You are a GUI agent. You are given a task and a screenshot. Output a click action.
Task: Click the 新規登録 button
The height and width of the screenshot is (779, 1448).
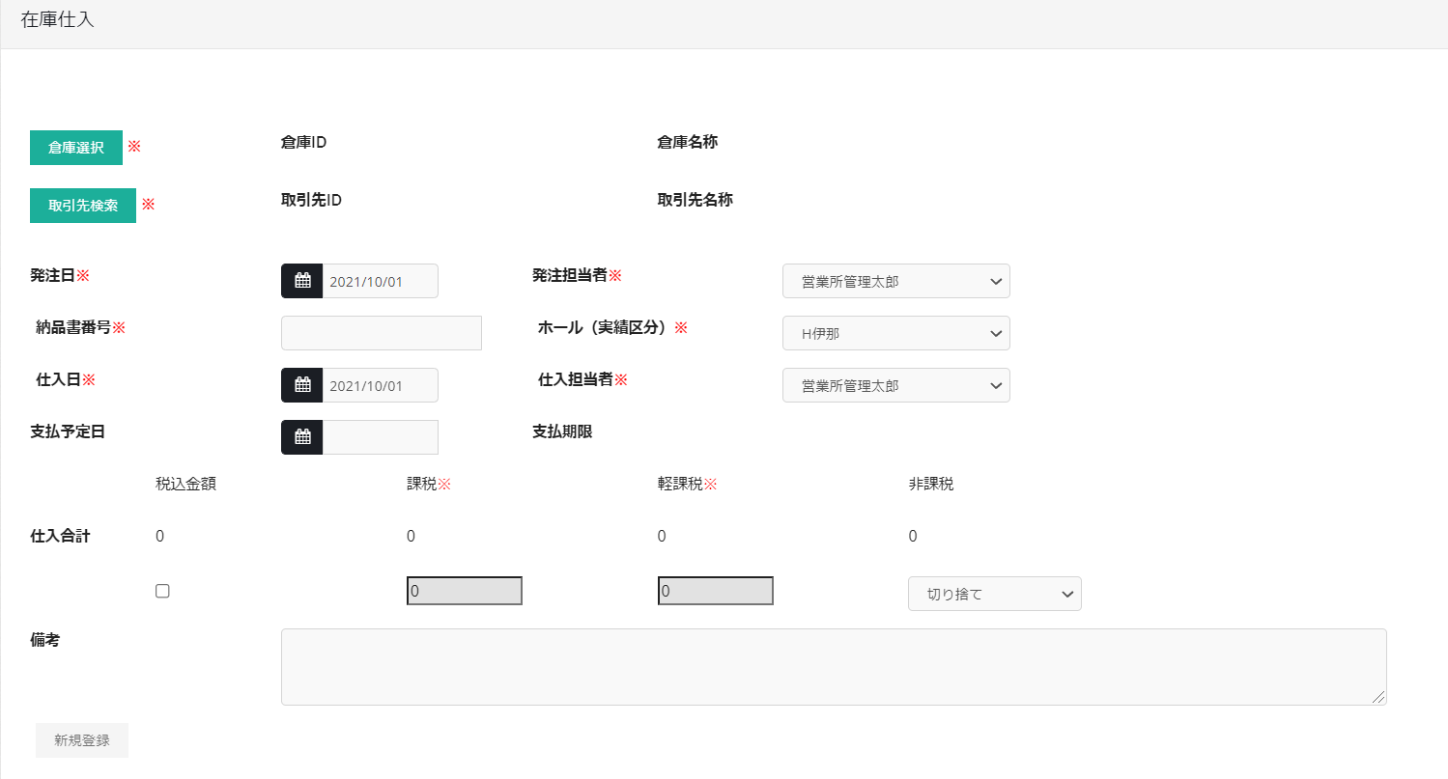pyautogui.click(x=82, y=740)
